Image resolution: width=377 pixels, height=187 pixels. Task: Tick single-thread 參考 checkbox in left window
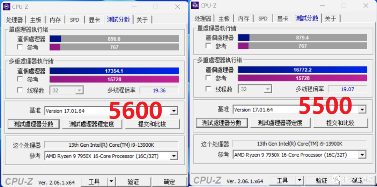click(x=20, y=47)
